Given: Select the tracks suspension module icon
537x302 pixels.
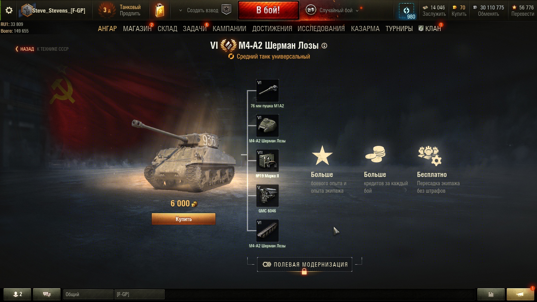Looking at the screenshot, I should pos(267,231).
